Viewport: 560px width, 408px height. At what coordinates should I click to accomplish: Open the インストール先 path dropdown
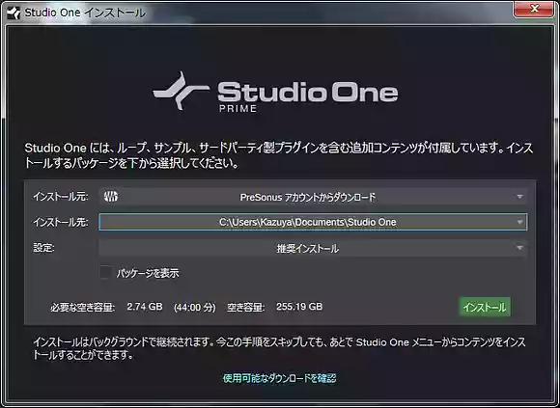coord(313,222)
